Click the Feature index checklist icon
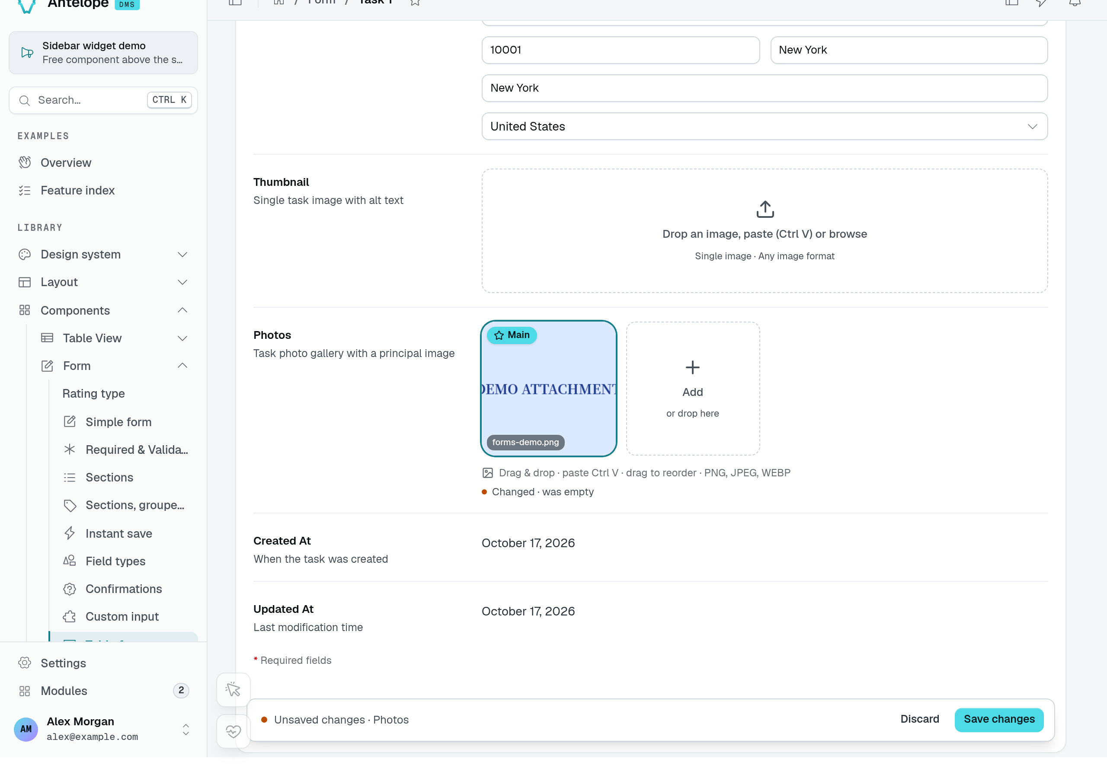Screen dimensions: 1107x778 tap(25, 191)
